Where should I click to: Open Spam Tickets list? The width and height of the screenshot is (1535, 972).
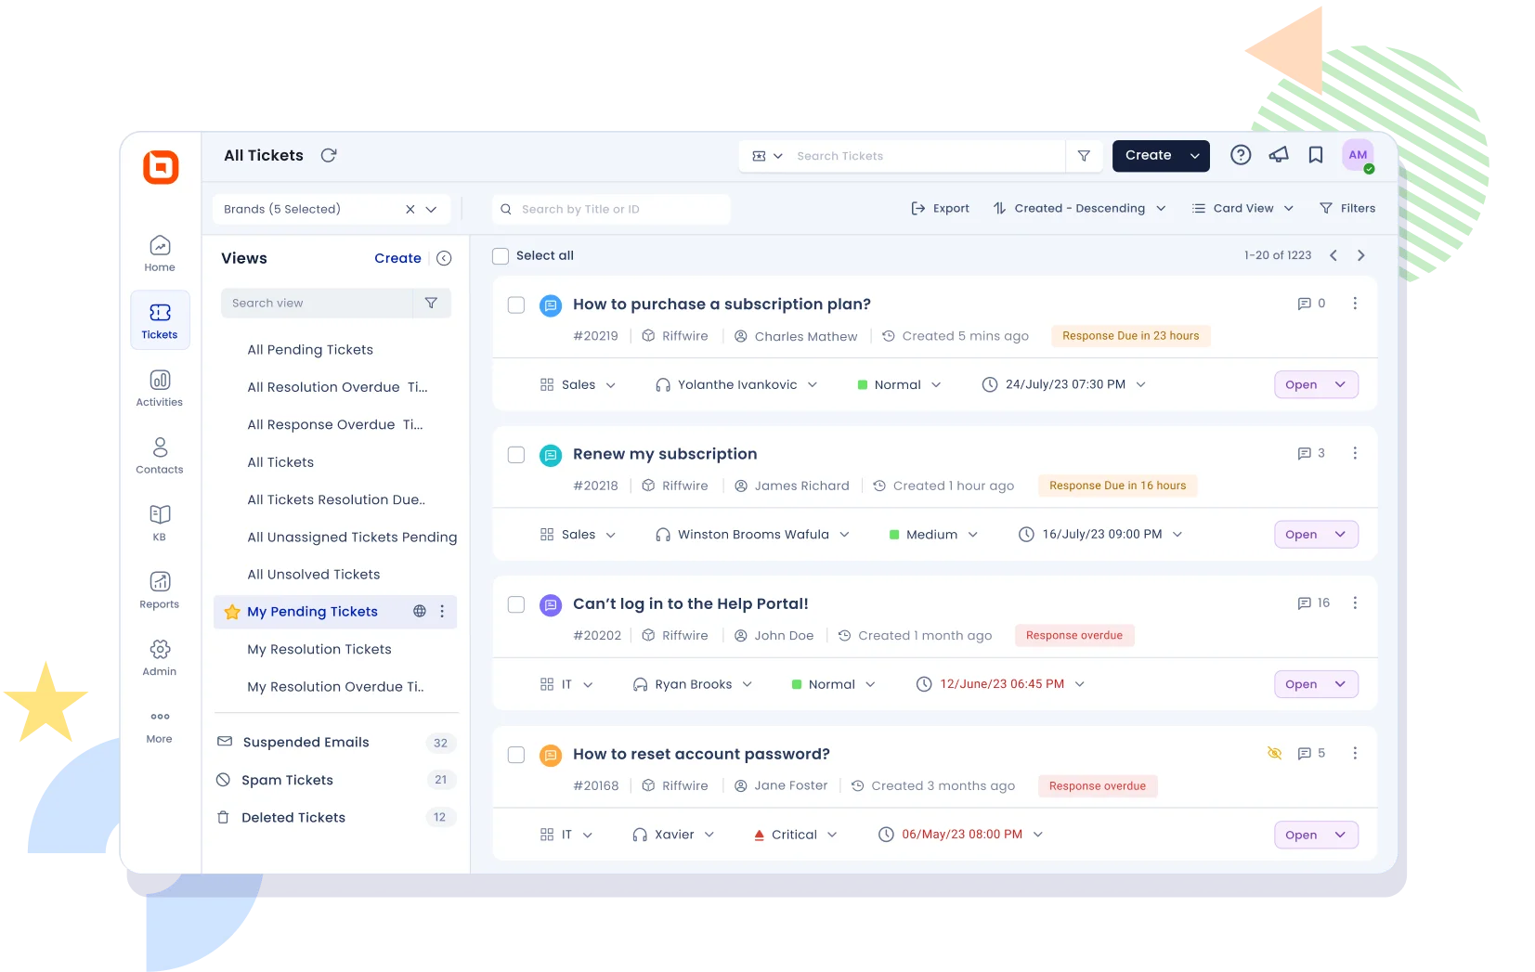pyautogui.click(x=336, y=780)
